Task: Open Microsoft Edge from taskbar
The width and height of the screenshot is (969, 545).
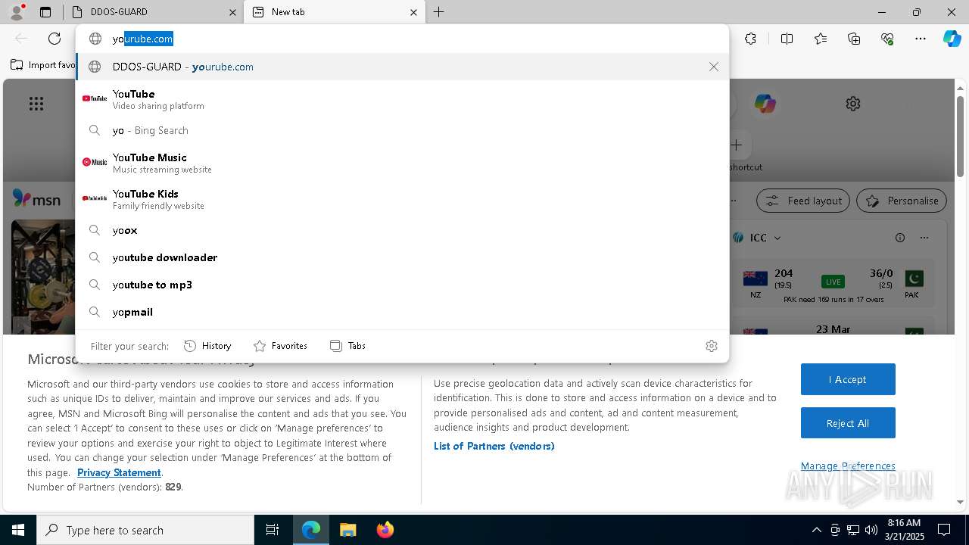Action: (x=311, y=530)
